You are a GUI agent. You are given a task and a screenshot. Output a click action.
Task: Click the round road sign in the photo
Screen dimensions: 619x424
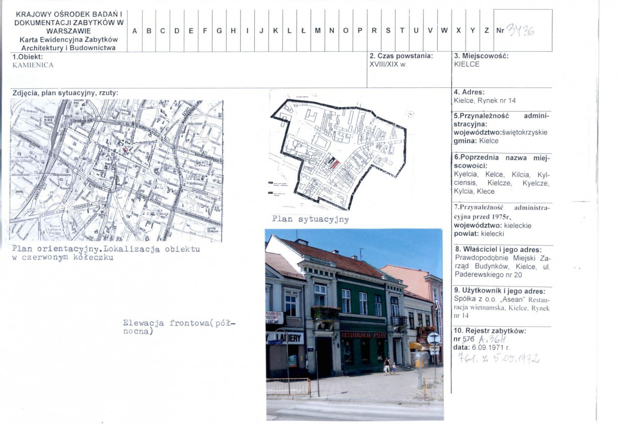point(433,338)
